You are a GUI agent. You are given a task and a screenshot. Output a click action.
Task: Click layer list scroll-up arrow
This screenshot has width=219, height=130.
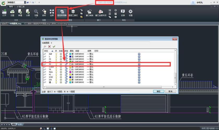click(x=175, y=50)
